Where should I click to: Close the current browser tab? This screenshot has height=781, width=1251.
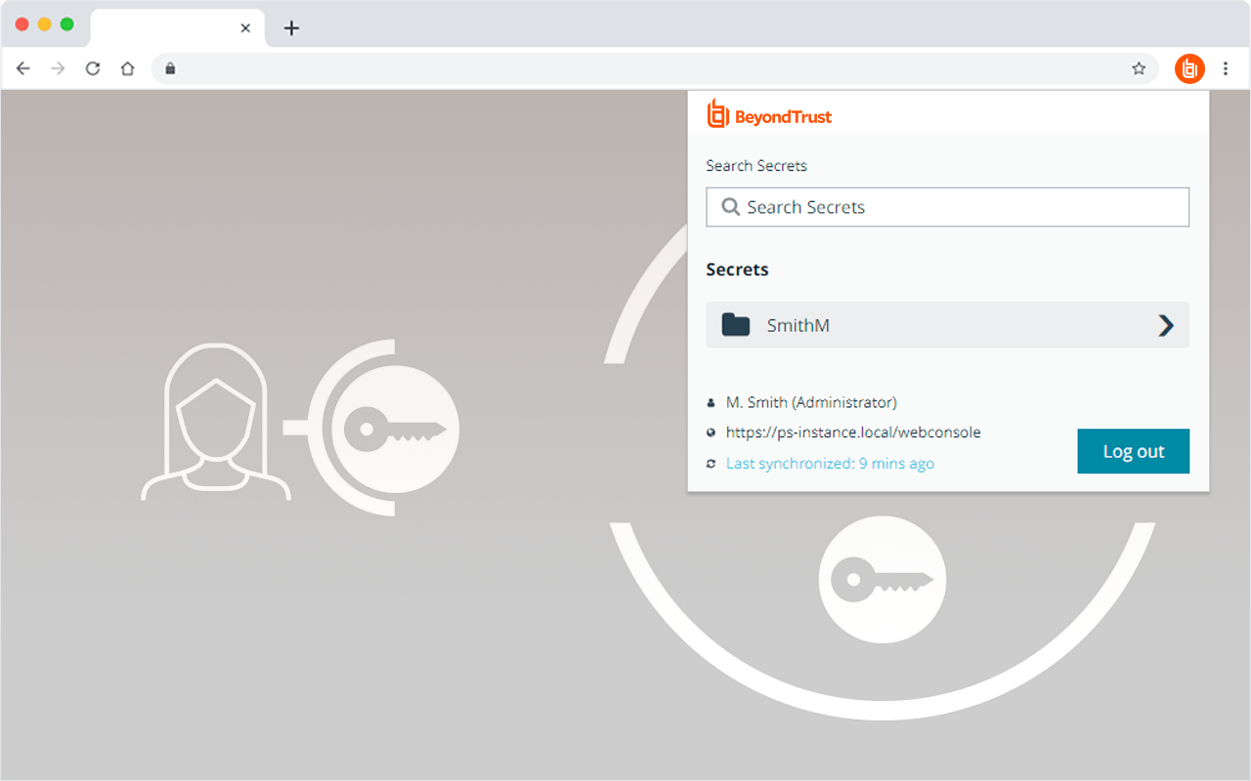point(245,28)
